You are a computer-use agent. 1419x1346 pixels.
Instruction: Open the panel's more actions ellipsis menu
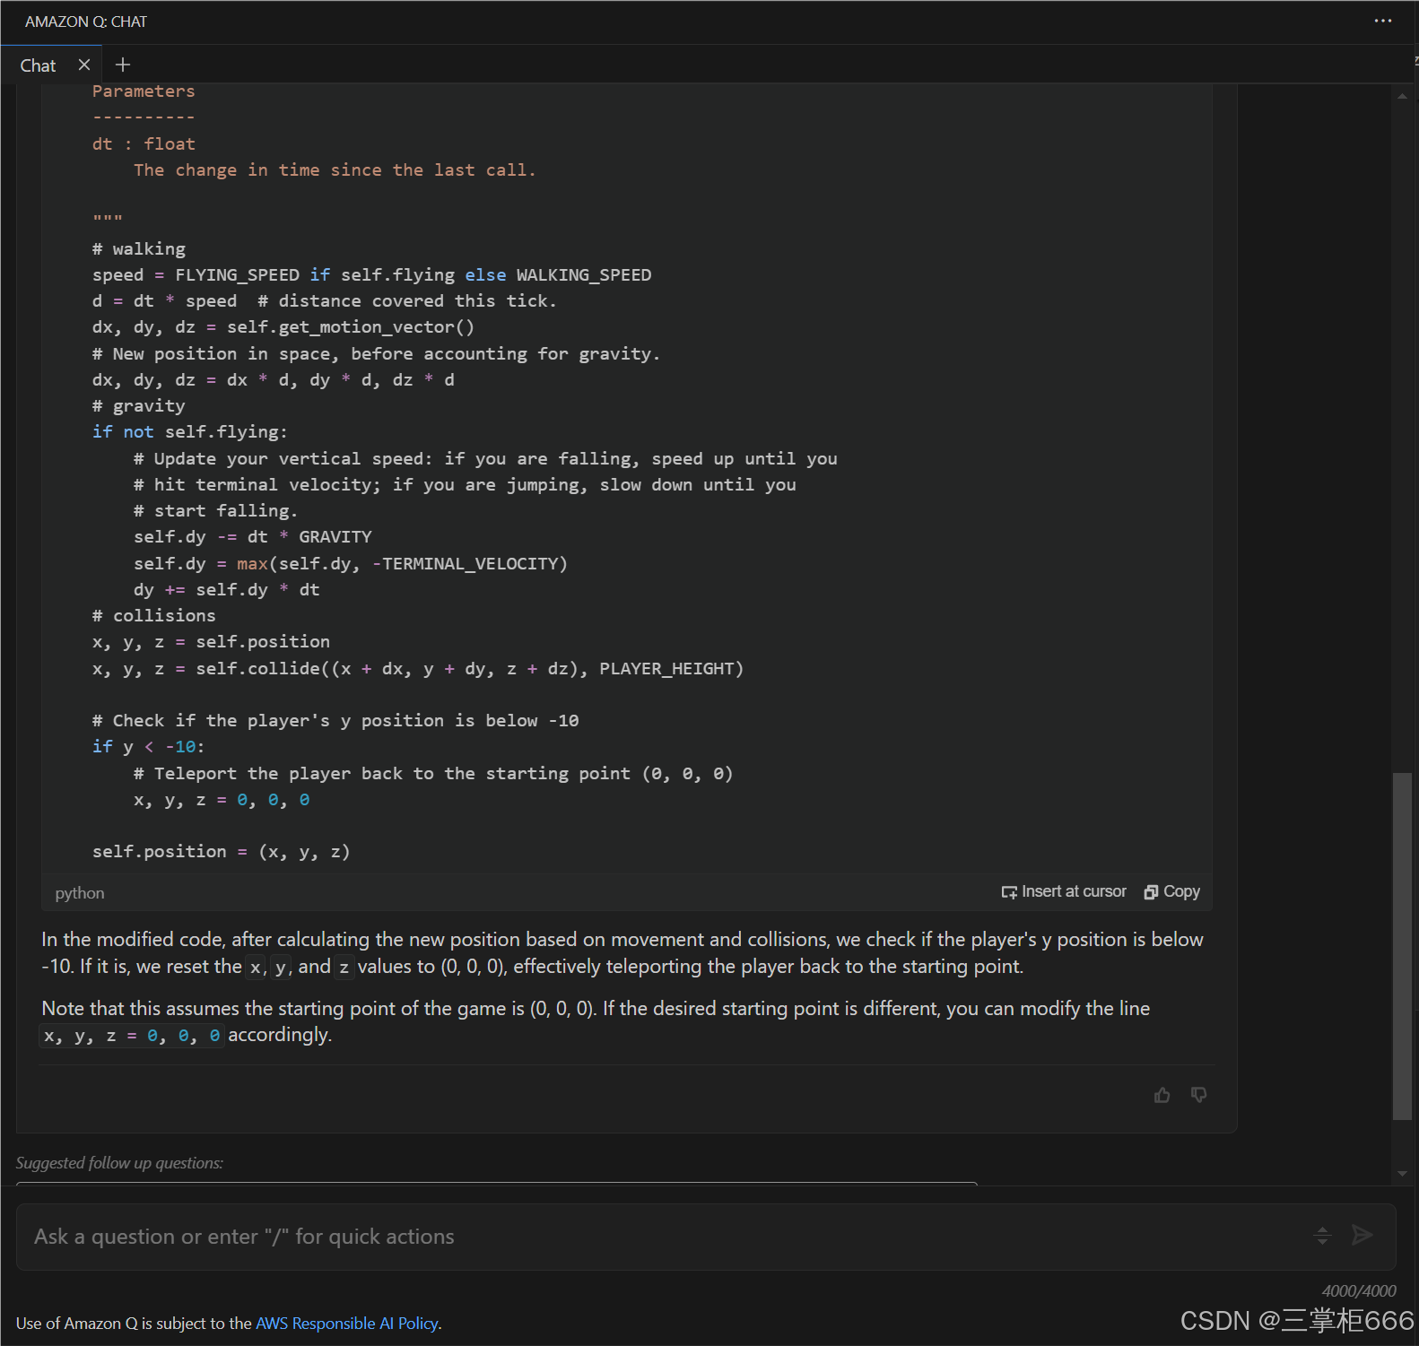1382,21
